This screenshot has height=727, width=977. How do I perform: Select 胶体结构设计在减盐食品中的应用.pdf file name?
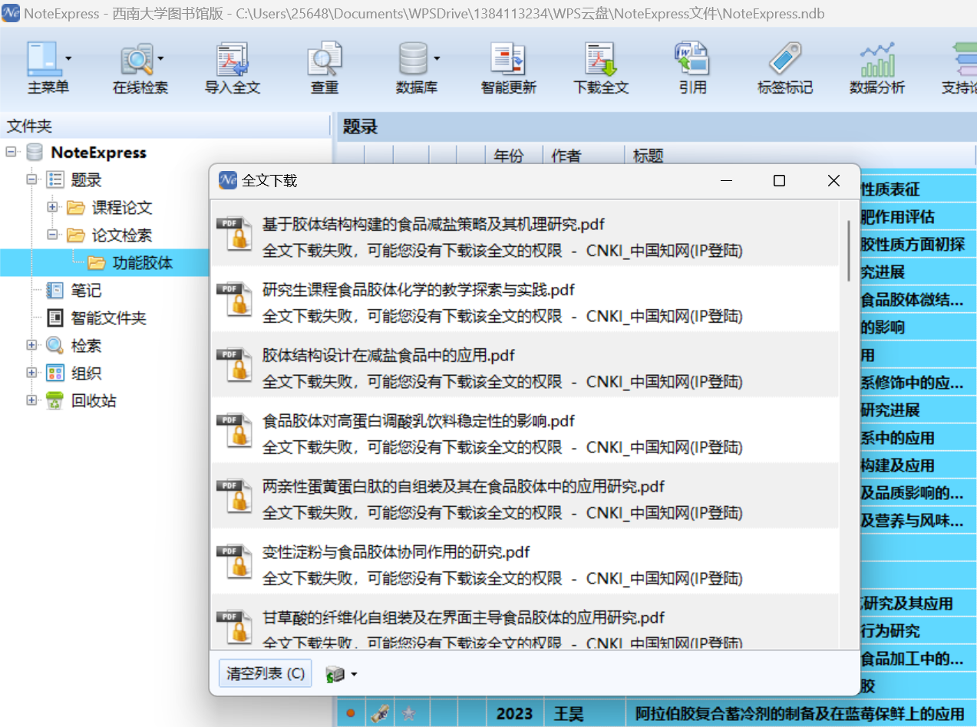pyautogui.click(x=388, y=356)
